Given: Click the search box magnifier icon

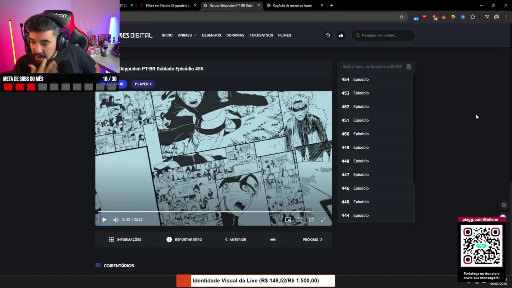Looking at the screenshot, I should (x=358, y=35).
